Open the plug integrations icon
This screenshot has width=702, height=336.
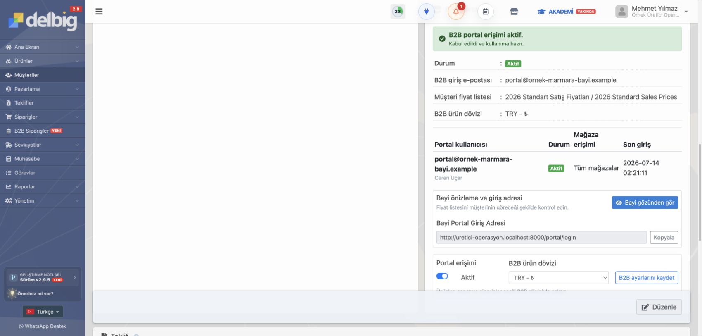click(426, 12)
